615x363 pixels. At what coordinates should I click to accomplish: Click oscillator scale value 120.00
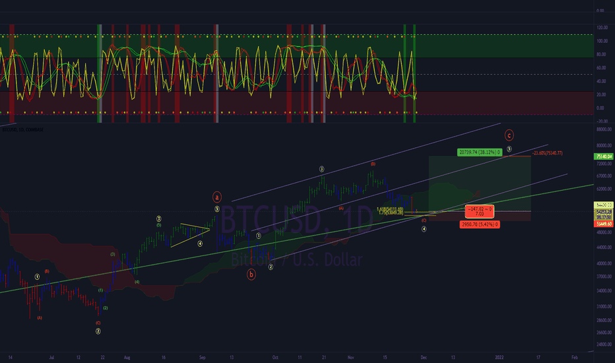point(602,28)
